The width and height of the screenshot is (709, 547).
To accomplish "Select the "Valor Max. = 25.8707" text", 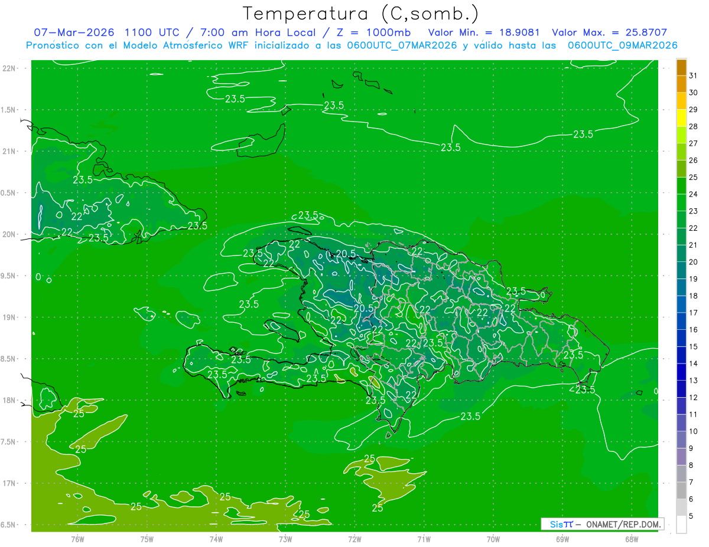I will click(x=610, y=32).
